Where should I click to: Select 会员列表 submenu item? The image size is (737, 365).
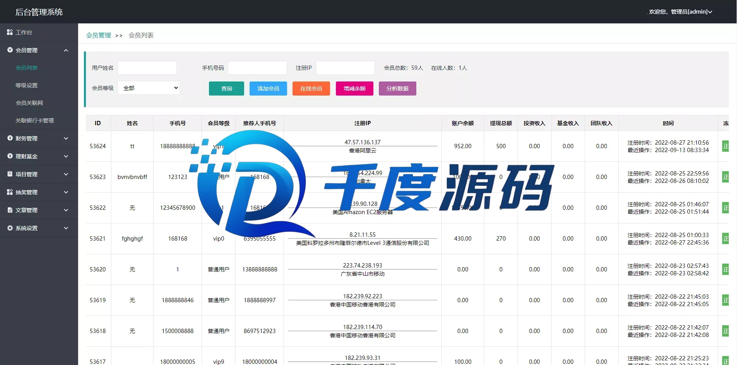click(27, 68)
